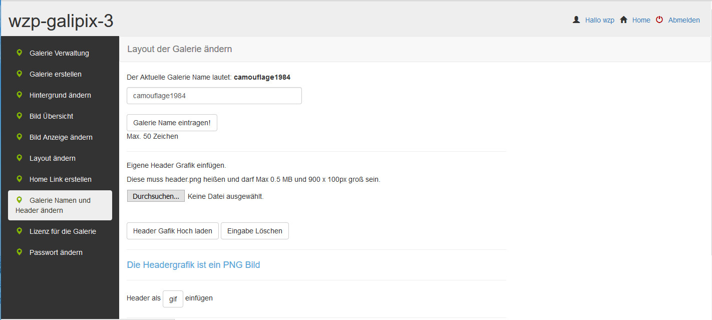This screenshot has height=320, width=712.
Task: Click the house Home icon
Action: point(624,20)
